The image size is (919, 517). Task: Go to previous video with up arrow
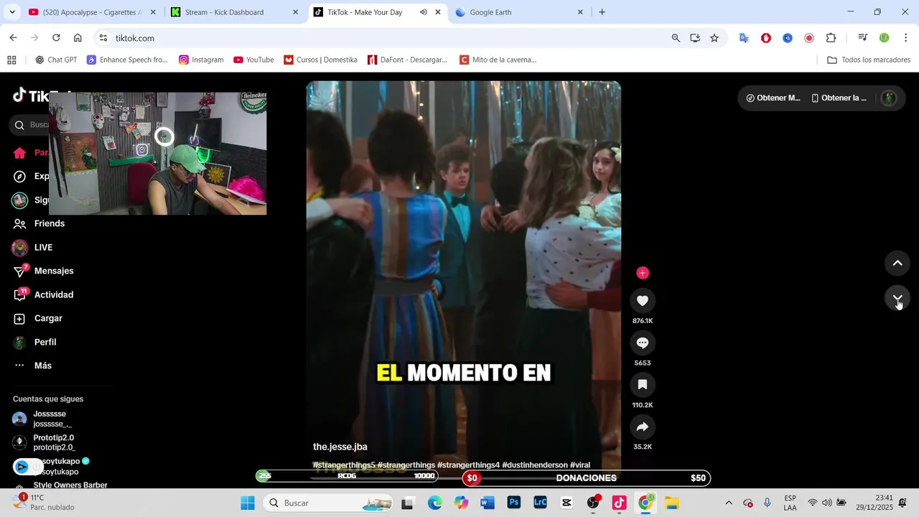pos(897,264)
